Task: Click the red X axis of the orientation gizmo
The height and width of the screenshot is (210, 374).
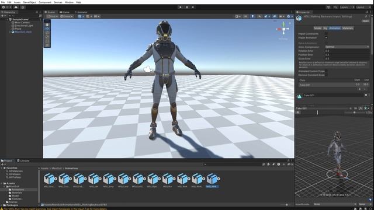Action: pos(279,29)
